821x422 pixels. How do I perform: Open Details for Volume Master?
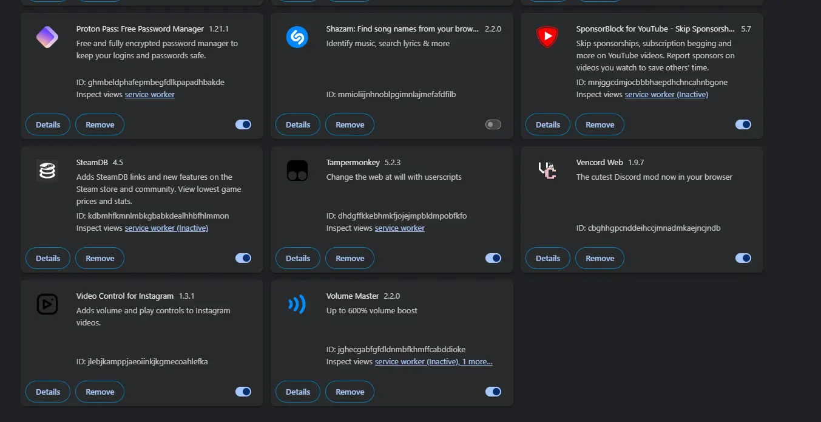tap(298, 392)
